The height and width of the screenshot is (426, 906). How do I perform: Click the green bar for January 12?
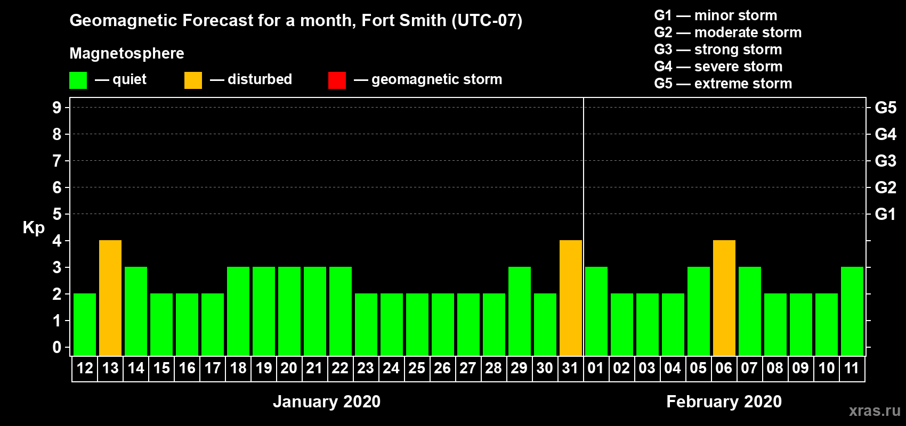[x=85, y=324]
